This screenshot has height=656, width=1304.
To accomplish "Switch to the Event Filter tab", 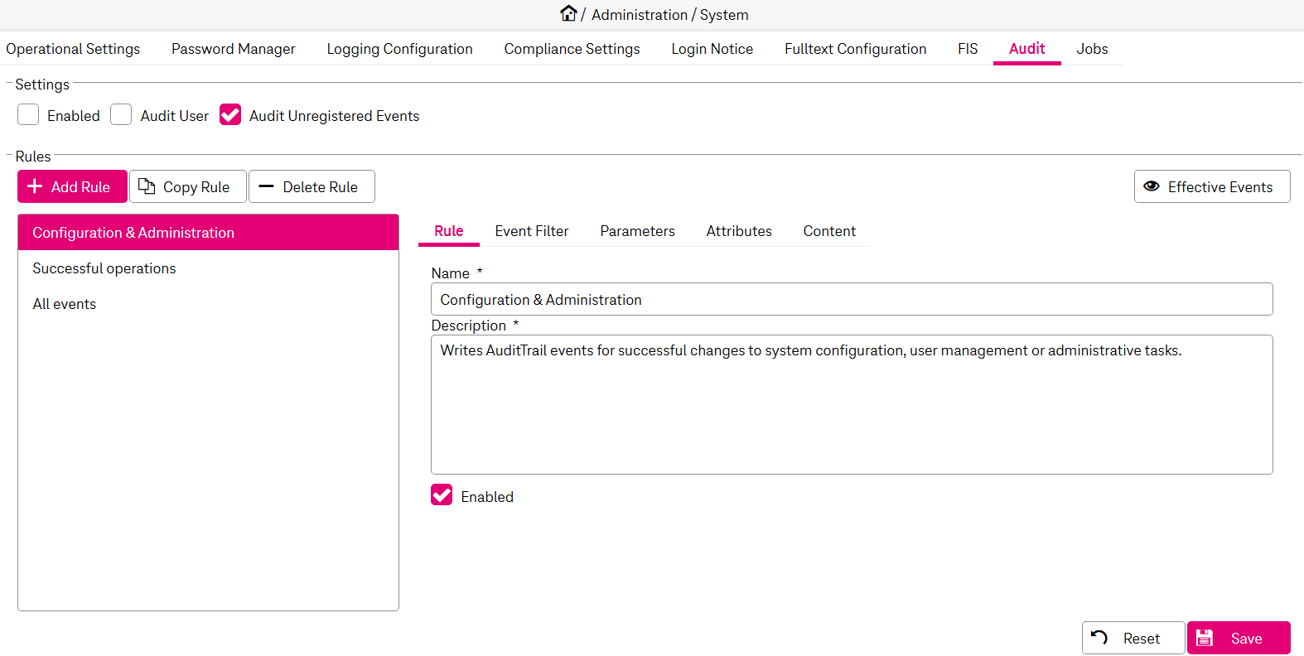I will pos(531,231).
